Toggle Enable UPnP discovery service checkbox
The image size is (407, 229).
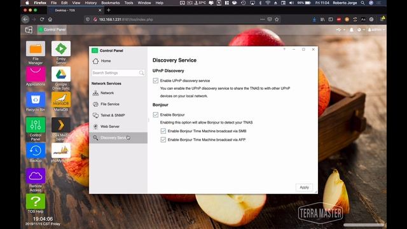click(155, 81)
